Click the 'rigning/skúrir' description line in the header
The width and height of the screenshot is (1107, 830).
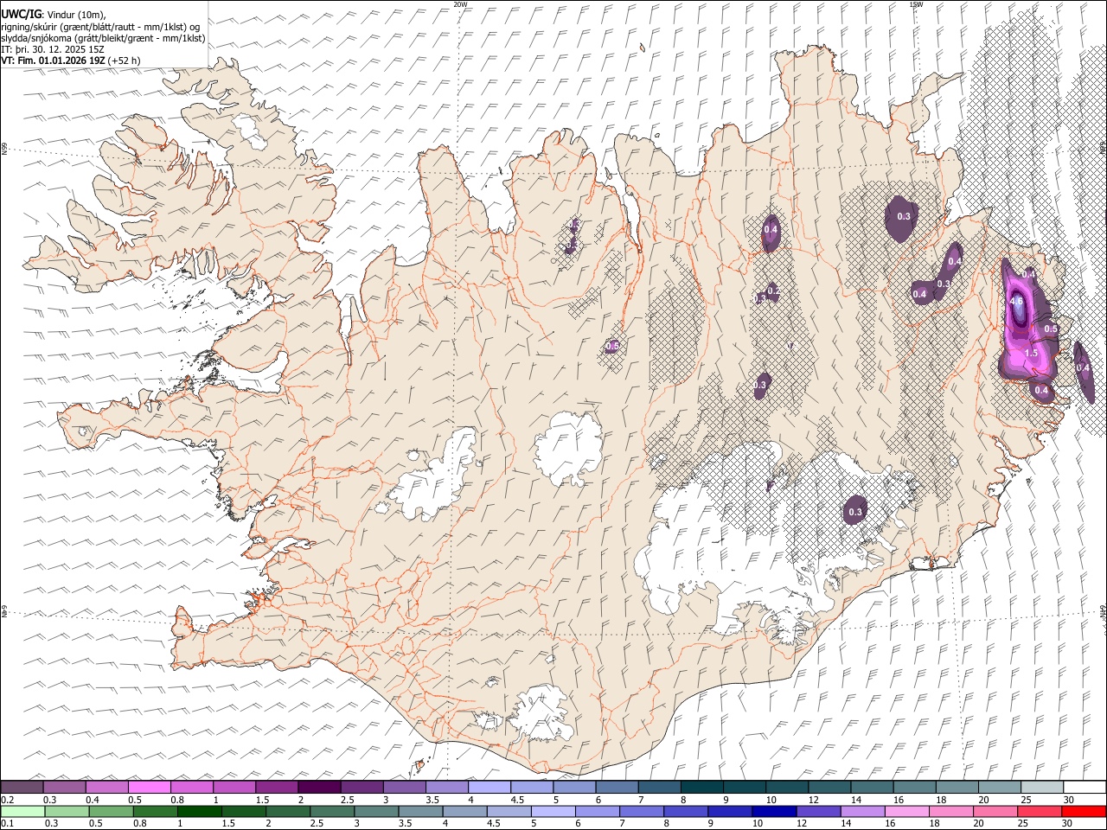pyautogui.click(x=100, y=26)
